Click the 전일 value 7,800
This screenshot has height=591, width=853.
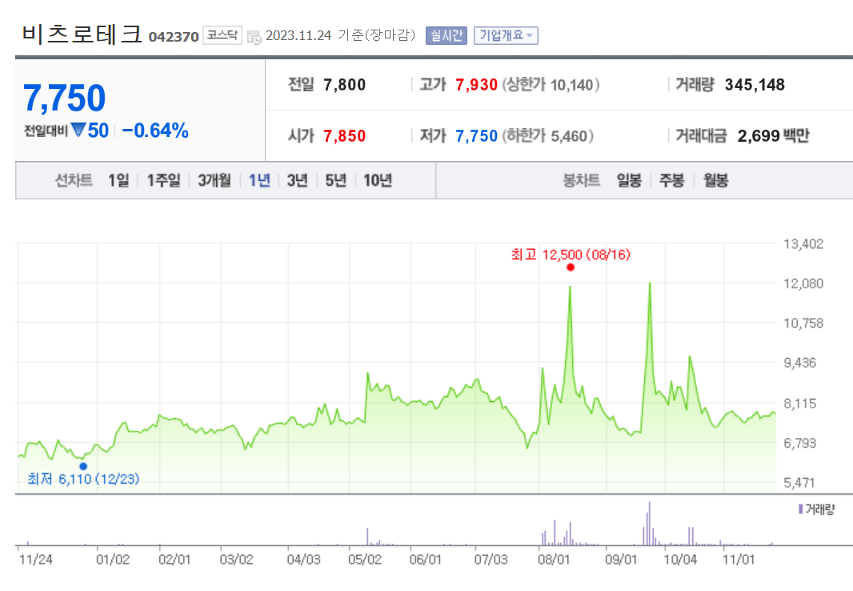344,85
